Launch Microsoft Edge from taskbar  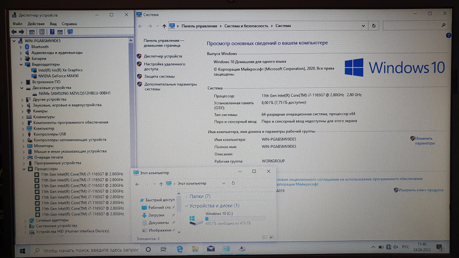click(179, 249)
